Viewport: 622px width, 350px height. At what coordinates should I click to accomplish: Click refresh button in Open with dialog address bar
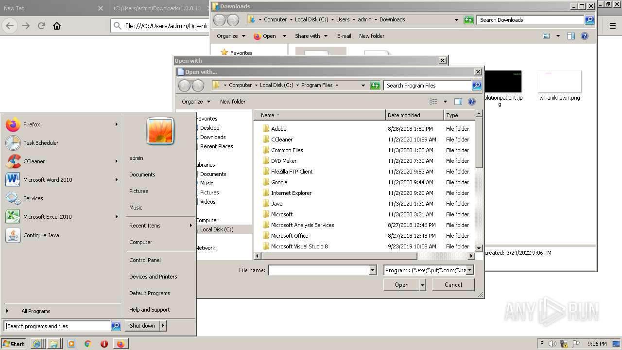tap(375, 85)
